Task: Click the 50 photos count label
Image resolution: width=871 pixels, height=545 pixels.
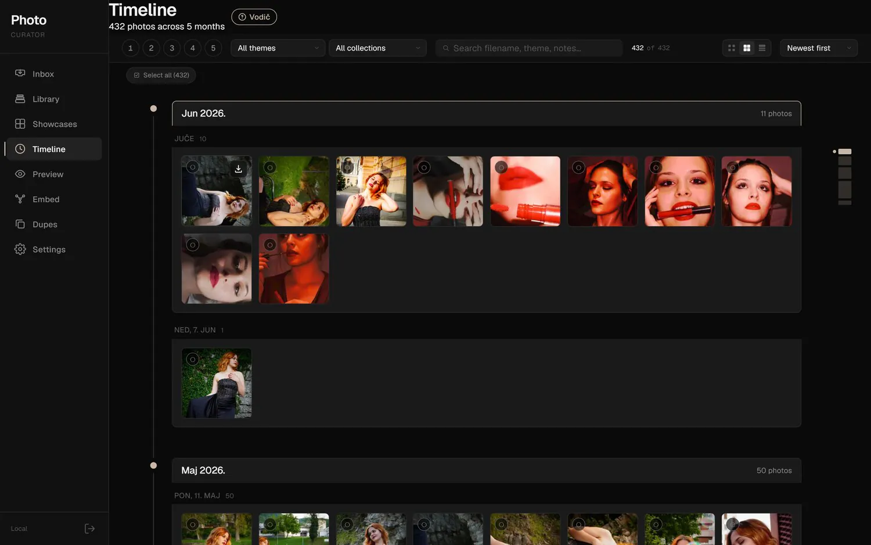Action: click(774, 471)
